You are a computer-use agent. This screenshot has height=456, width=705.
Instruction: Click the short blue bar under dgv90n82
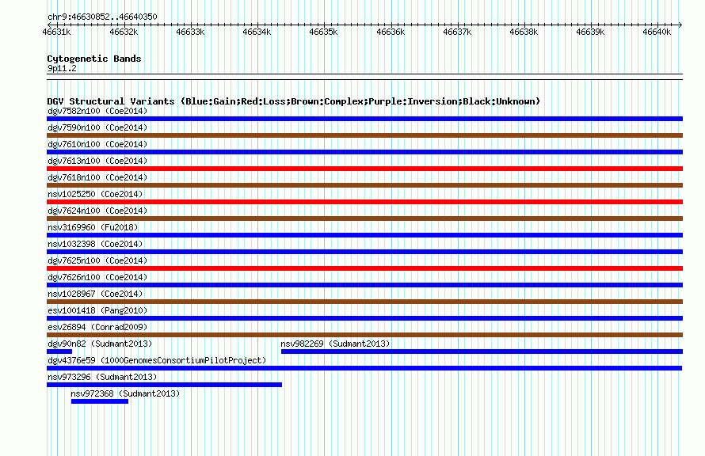59,351
